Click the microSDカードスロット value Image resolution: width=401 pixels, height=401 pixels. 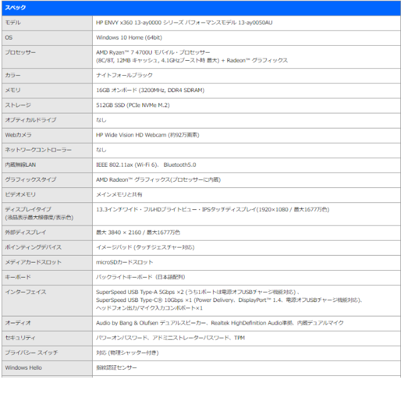pyautogui.click(x=125, y=263)
